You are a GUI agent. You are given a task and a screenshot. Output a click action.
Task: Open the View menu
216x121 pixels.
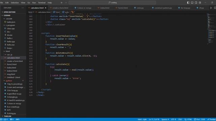(23, 3)
